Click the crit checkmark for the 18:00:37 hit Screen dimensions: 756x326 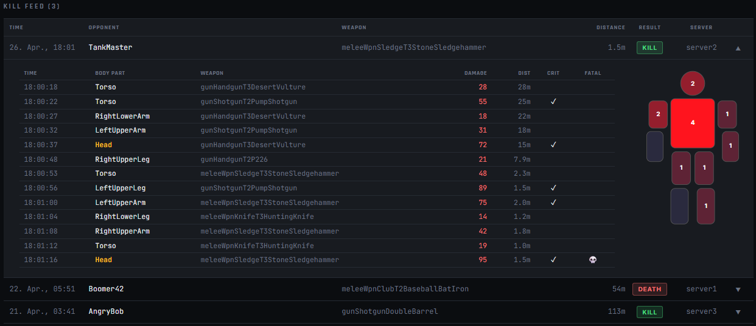coord(553,145)
